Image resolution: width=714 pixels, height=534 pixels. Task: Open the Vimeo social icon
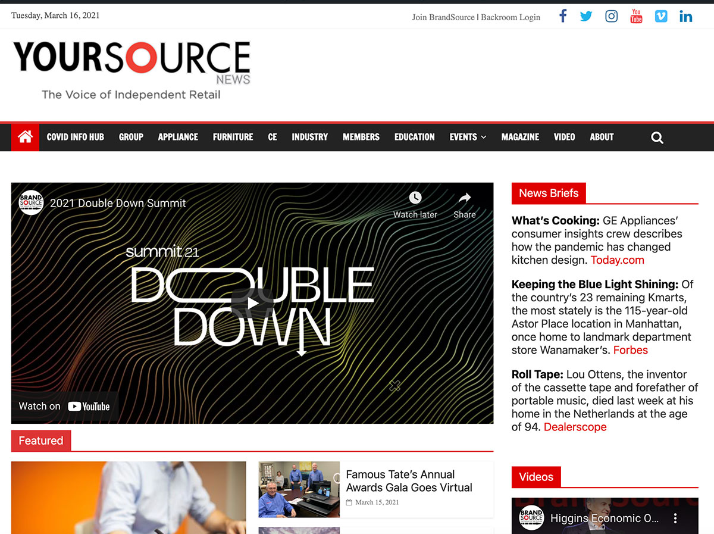pos(661,16)
